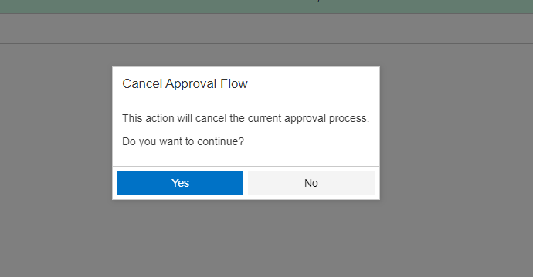Click the approval process warning message text

[246, 118]
